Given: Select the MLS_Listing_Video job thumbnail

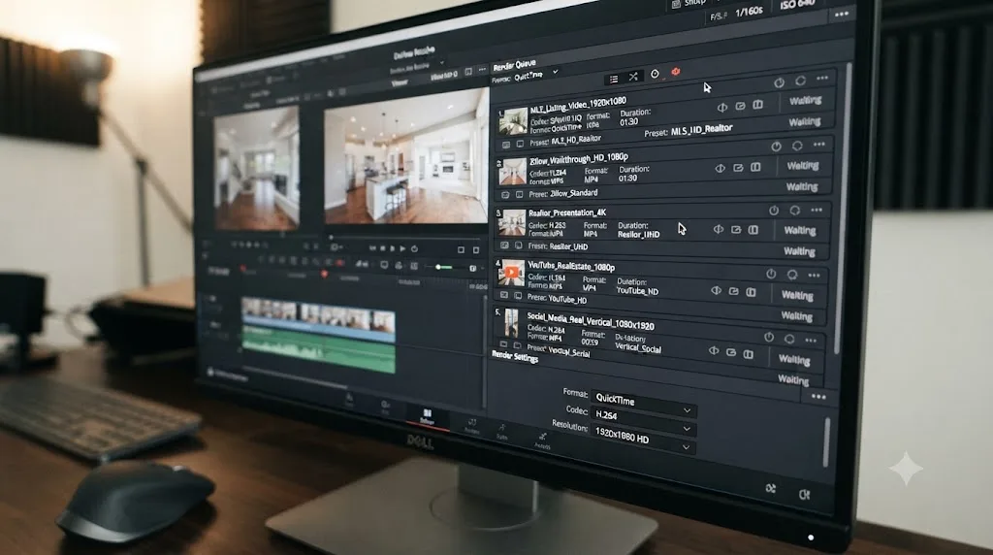Looking at the screenshot, I should point(512,121).
